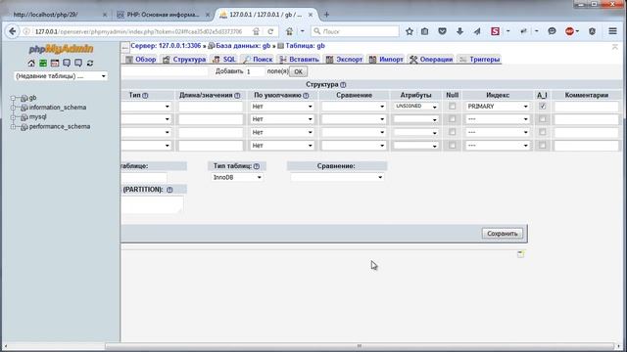Switch to the SQL tab

coord(224,59)
